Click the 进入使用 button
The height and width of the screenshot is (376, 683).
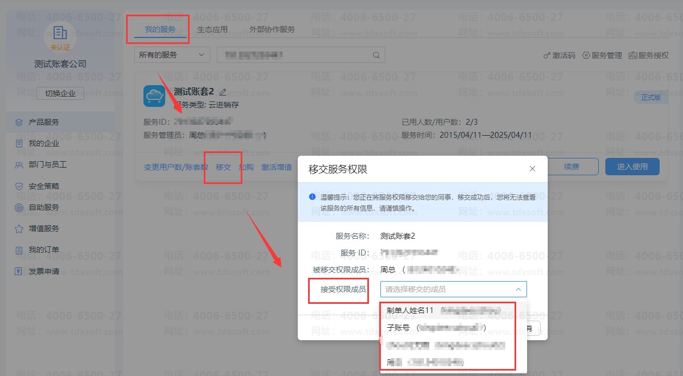pos(632,167)
